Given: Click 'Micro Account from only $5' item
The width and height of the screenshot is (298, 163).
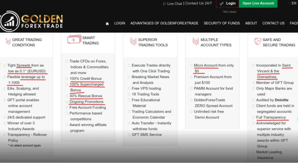Looking at the screenshot, I should [214, 68].
